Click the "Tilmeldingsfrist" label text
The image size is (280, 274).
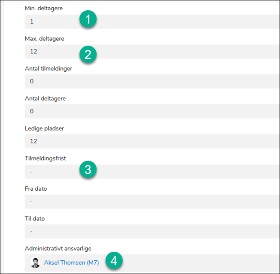(46, 158)
